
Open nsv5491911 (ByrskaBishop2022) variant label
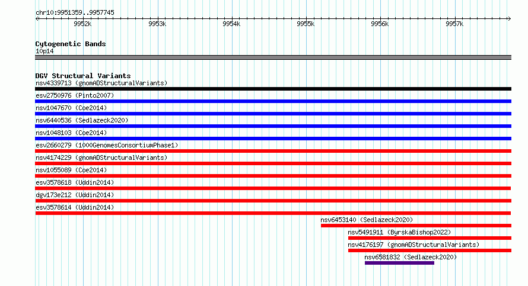(x=399, y=232)
